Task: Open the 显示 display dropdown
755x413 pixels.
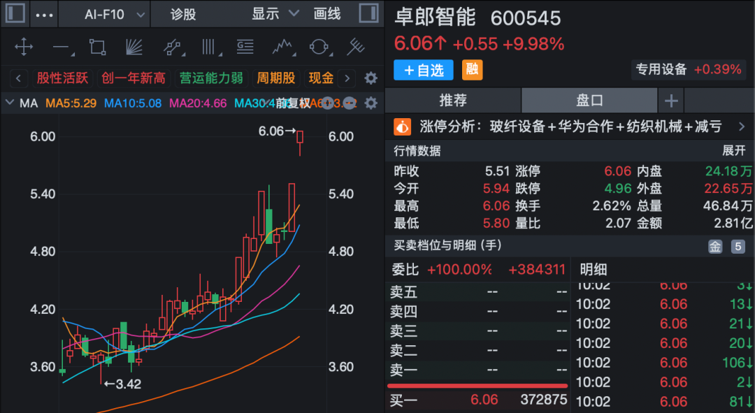Action: [x=275, y=14]
